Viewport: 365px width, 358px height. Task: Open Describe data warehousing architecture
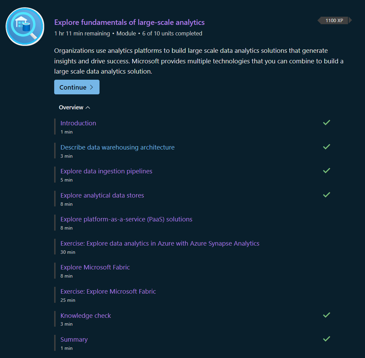tap(117, 147)
